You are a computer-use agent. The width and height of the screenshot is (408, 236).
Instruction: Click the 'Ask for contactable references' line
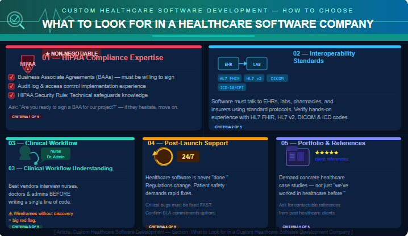pyautogui.click(x=310, y=205)
